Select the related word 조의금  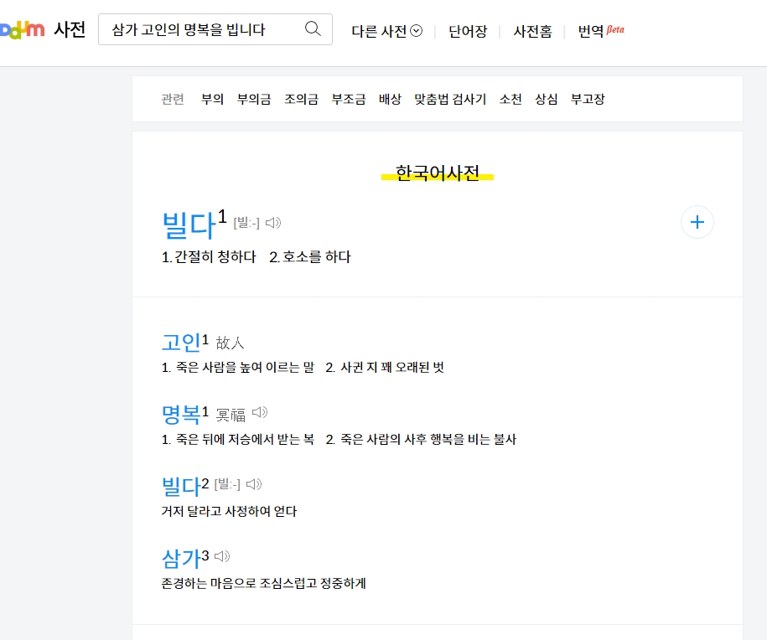[x=301, y=98]
